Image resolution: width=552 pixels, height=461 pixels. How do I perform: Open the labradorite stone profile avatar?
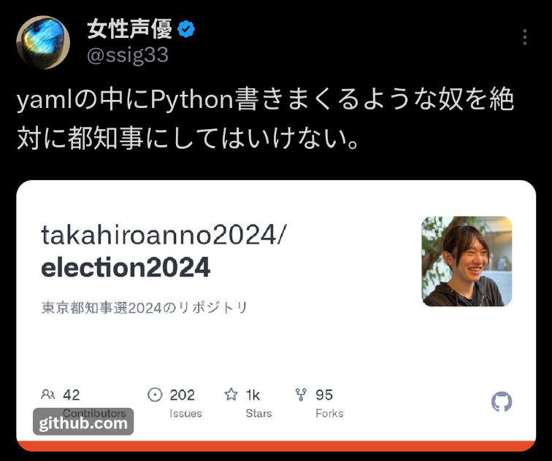pyautogui.click(x=43, y=42)
